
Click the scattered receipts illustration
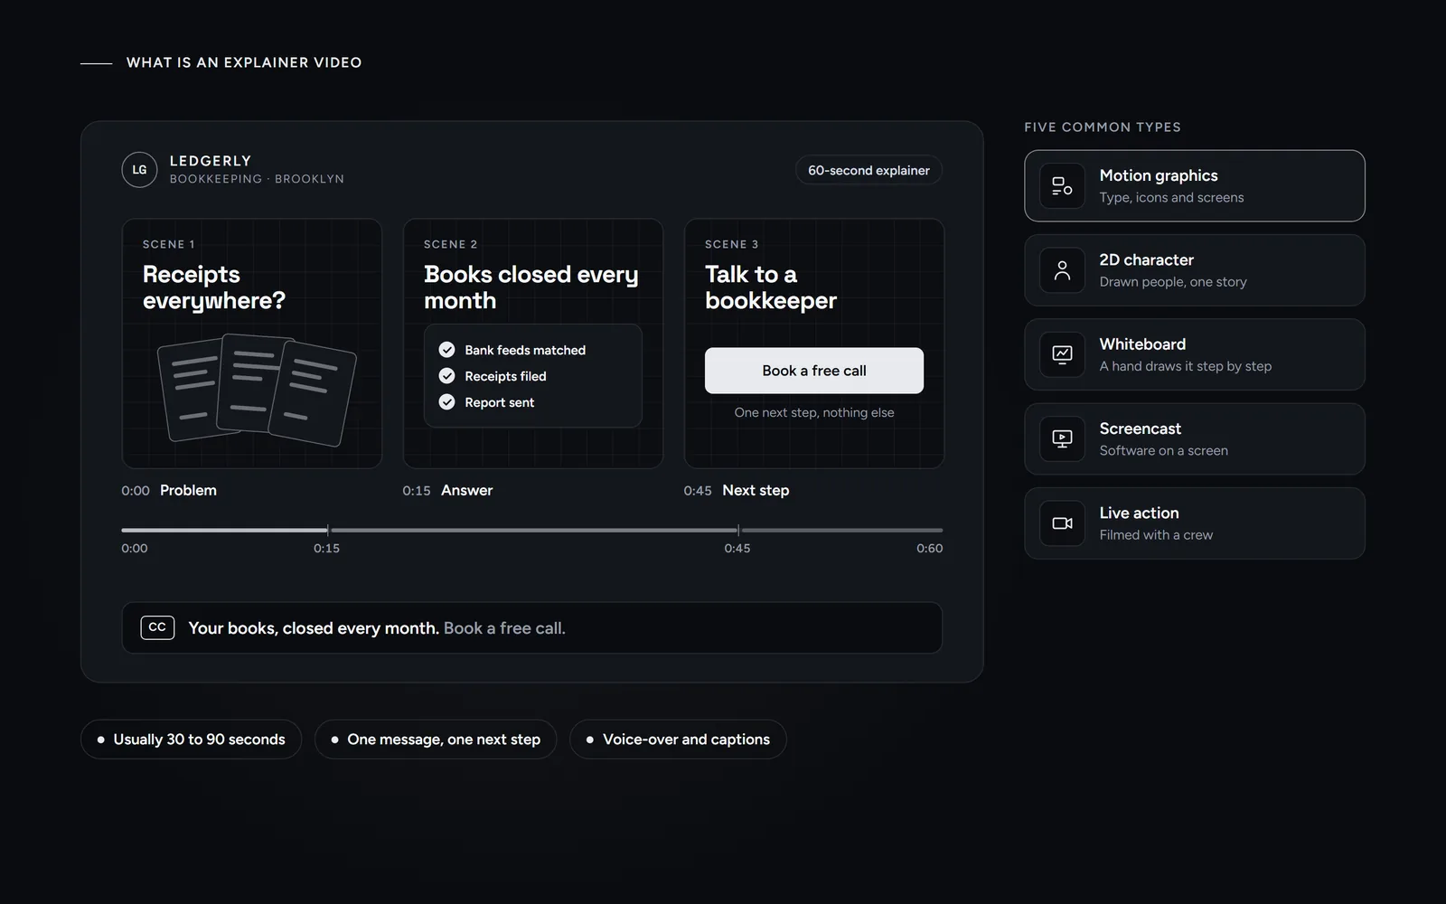click(x=257, y=390)
